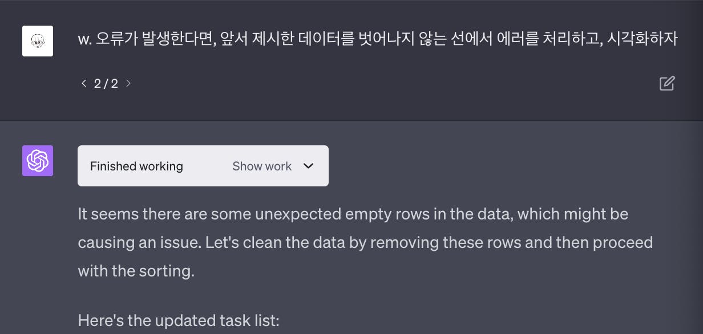703x334 pixels.
Task: Click the Korean user prompt text
Action: [377, 39]
